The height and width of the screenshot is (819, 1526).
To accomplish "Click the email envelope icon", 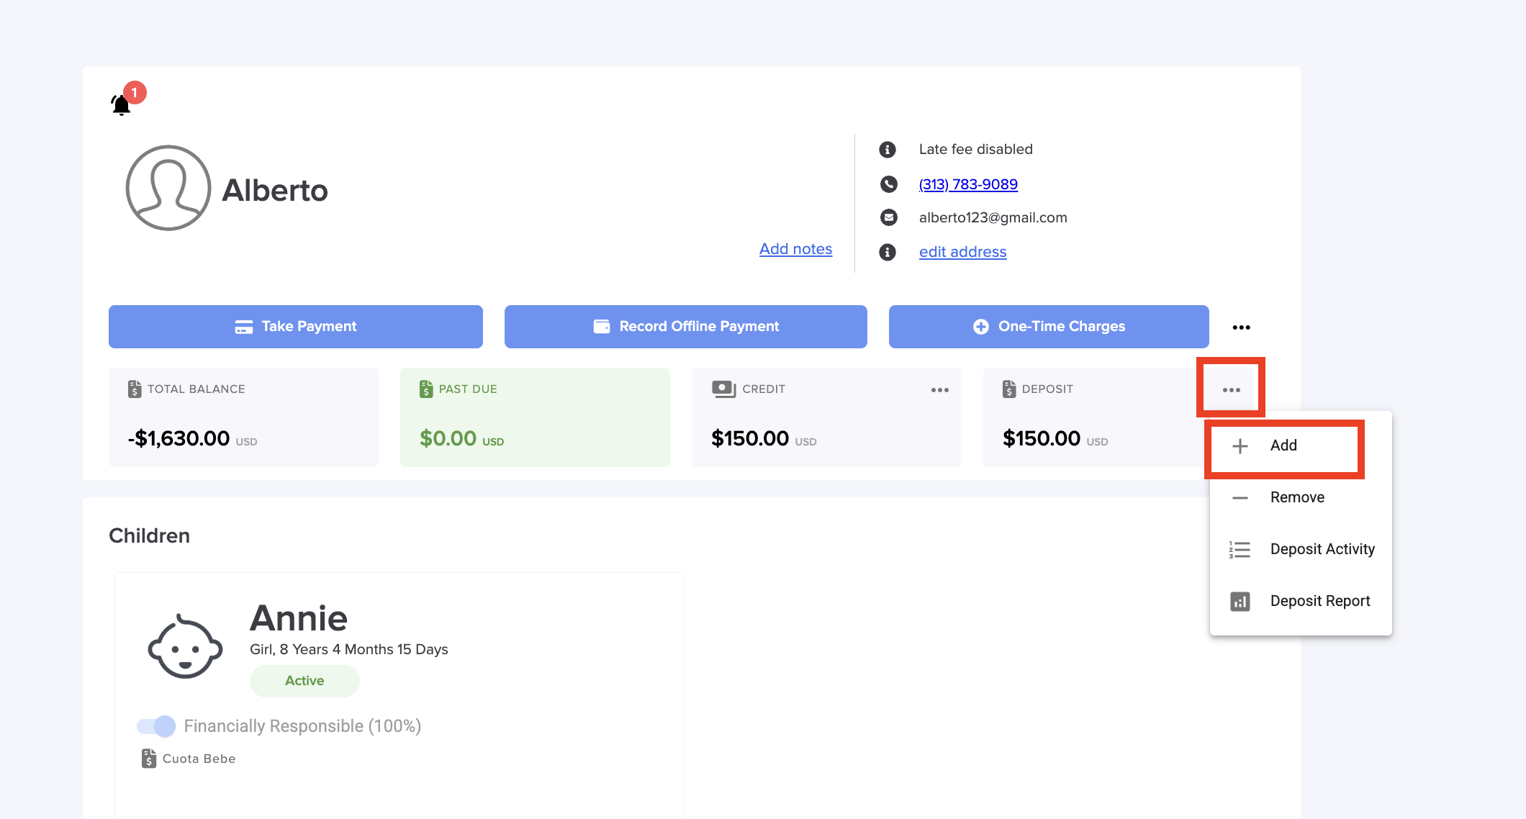I will tap(889, 217).
